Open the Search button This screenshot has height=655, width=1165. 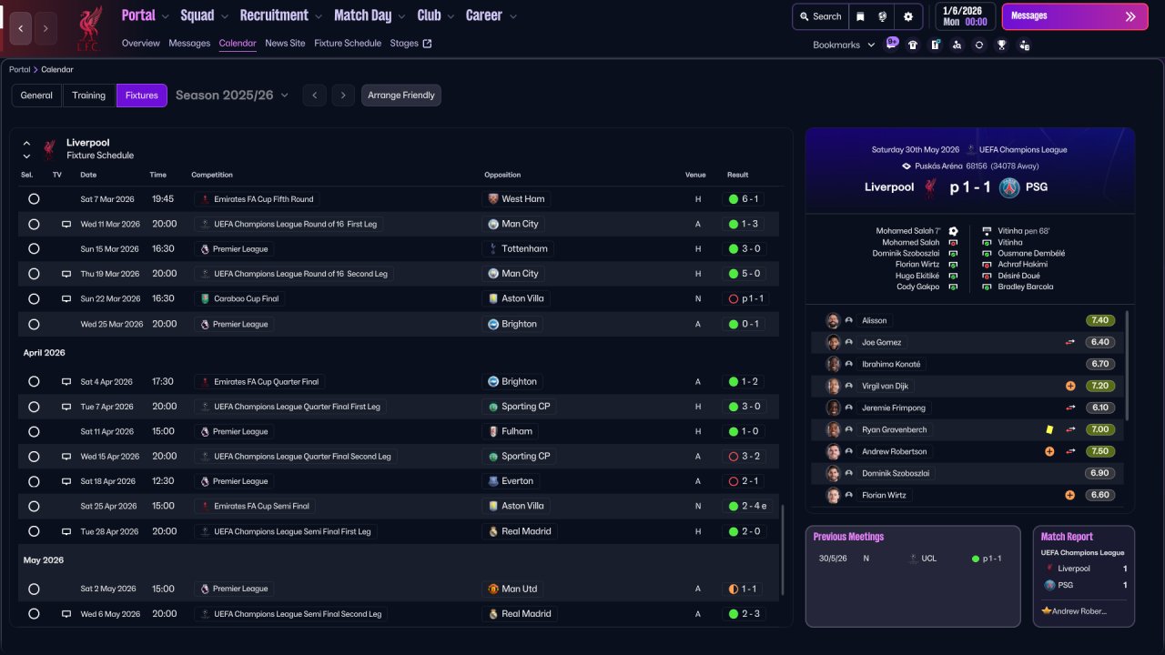[x=819, y=16]
